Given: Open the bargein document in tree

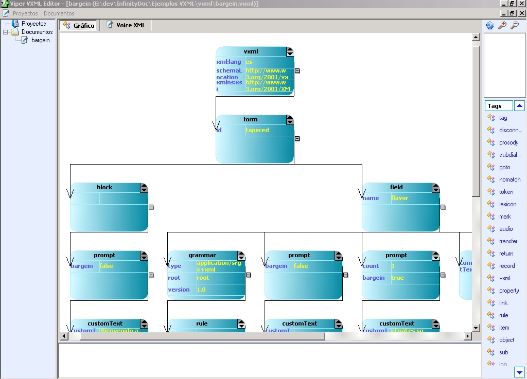Looking at the screenshot, I should (x=40, y=40).
